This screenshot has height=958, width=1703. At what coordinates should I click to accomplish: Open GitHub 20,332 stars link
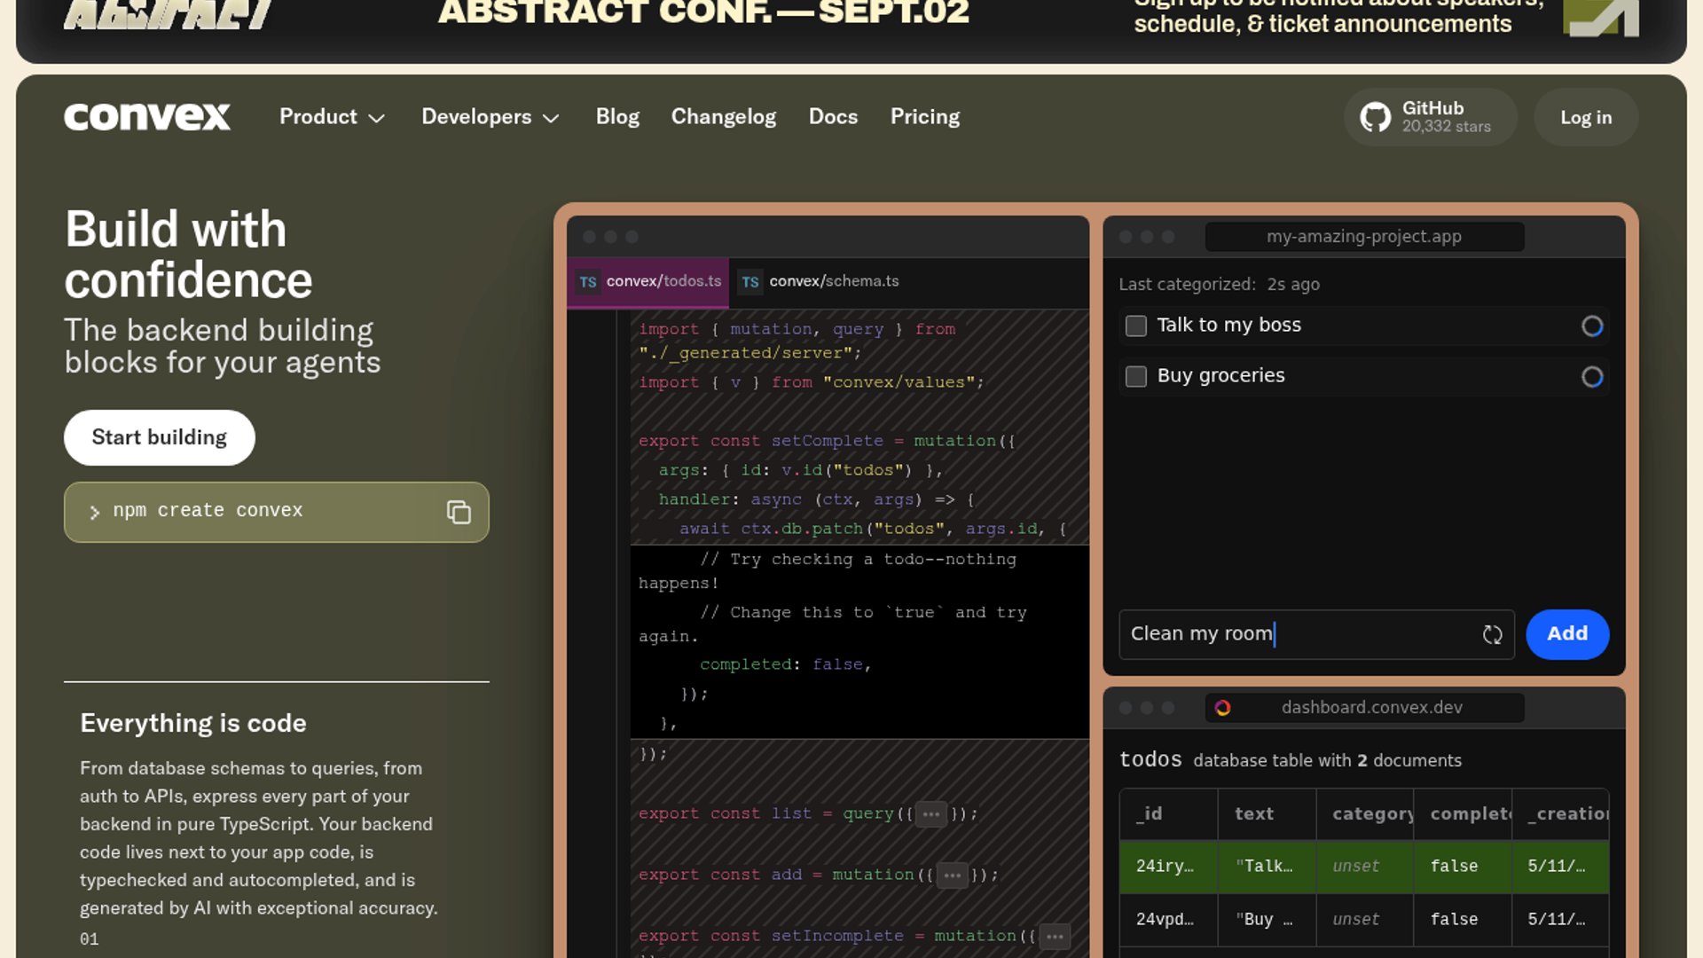[x=1431, y=117]
